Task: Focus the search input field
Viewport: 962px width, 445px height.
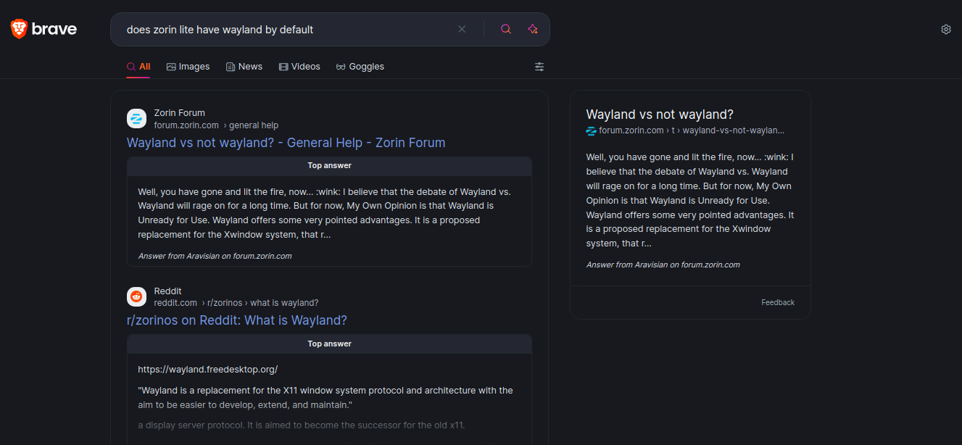Action: (286, 30)
